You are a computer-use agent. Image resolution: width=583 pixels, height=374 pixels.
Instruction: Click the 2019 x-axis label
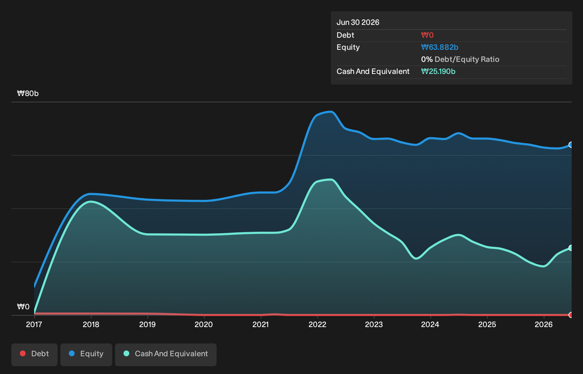click(147, 324)
